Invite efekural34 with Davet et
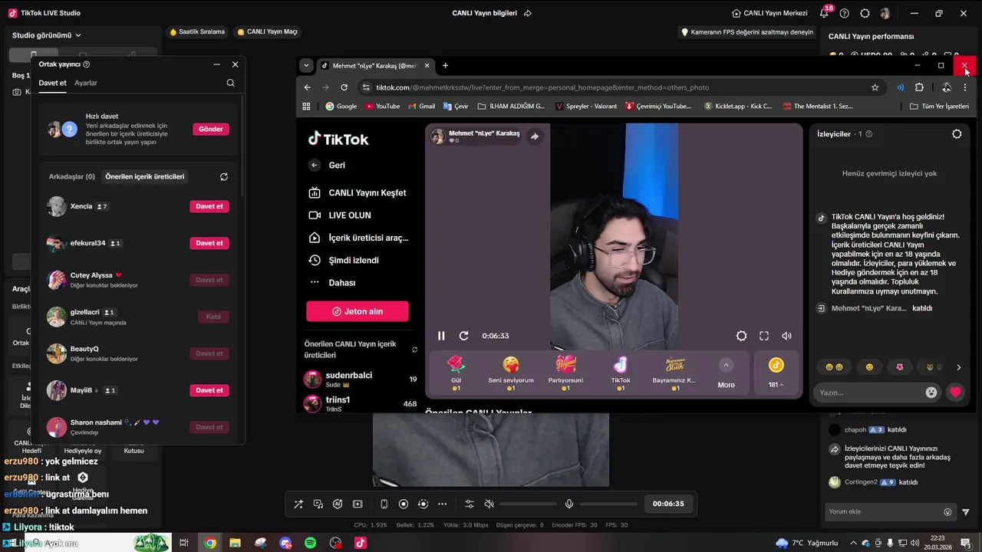 click(209, 243)
